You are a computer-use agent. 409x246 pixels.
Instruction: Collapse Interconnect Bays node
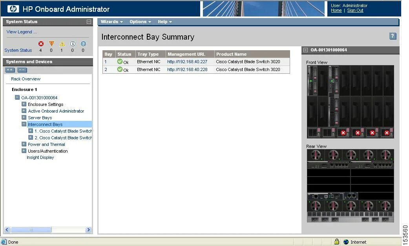click(24, 124)
